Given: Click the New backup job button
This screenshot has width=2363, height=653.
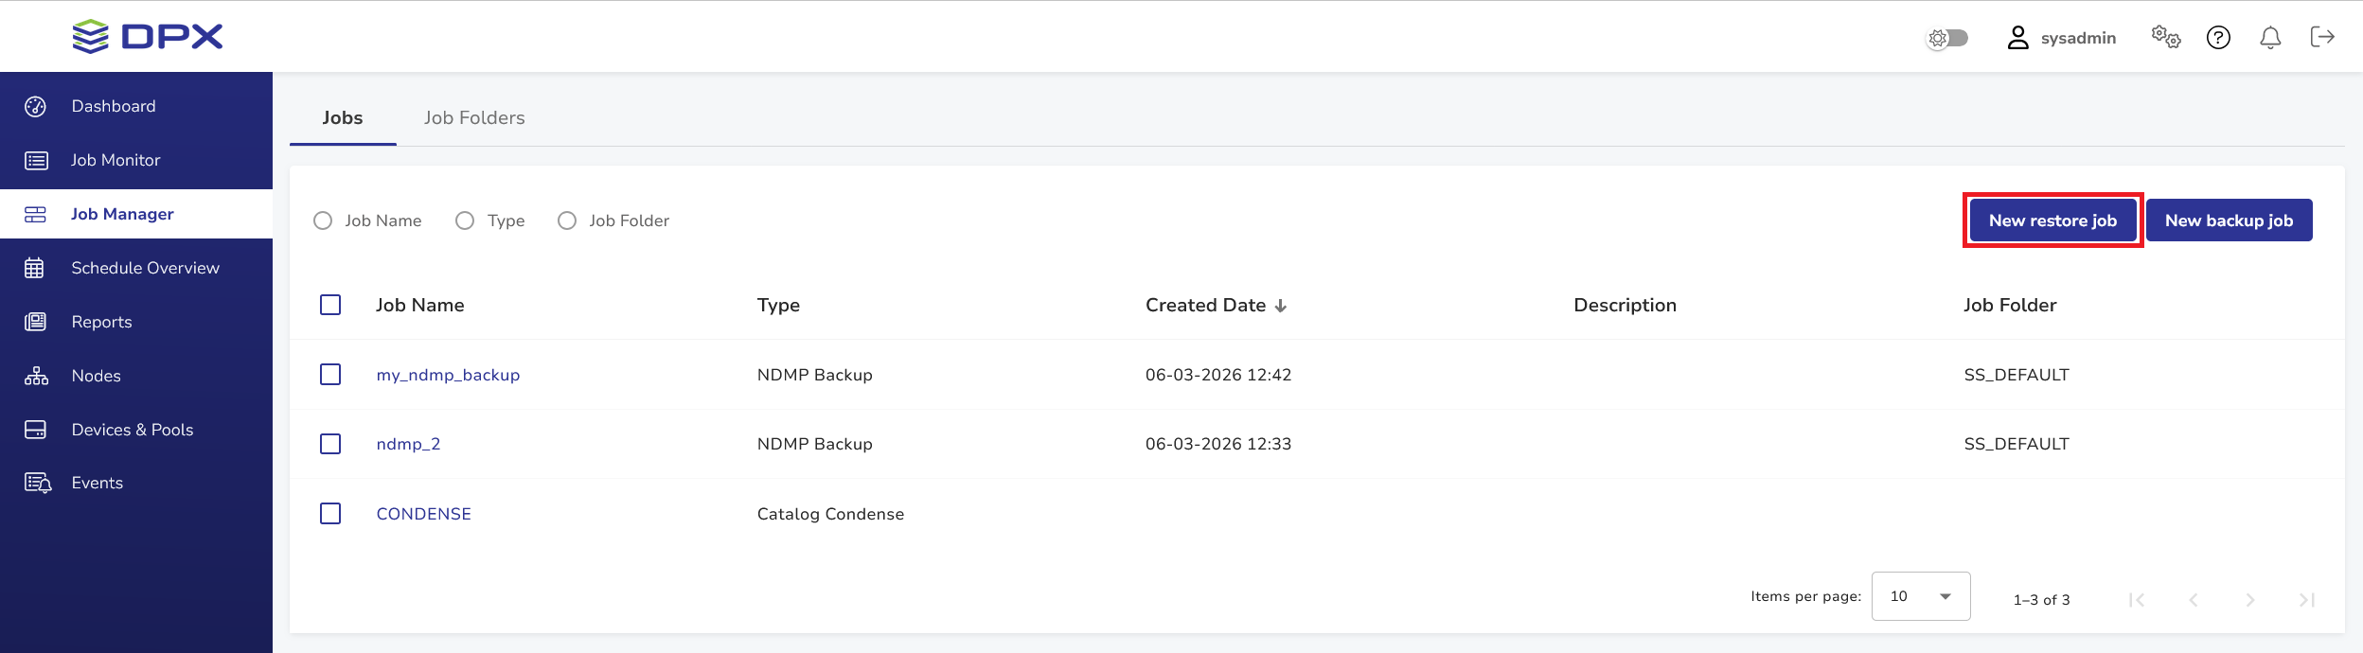Looking at the screenshot, I should pyautogui.click(x=2229, y=221).
